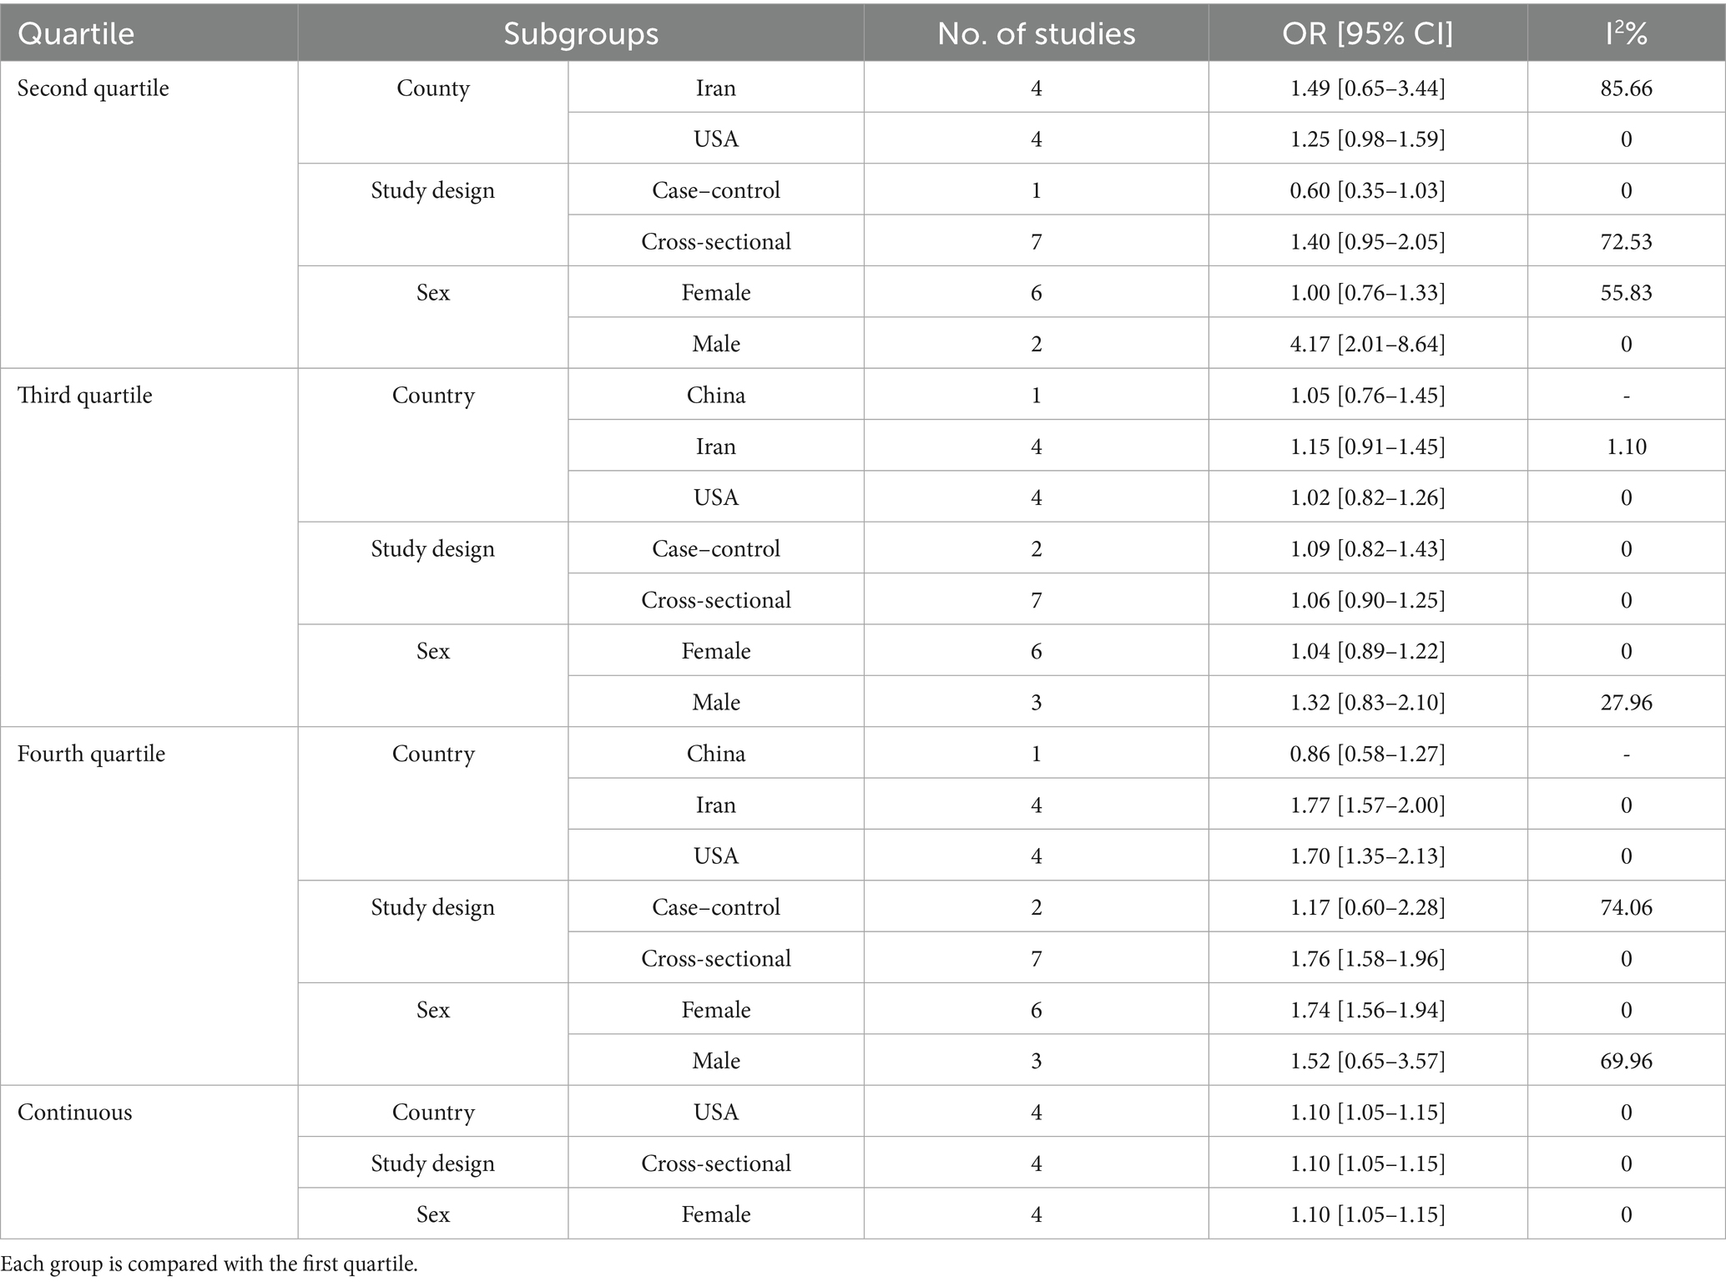Image resolution: width=1726 pixels, height=1282 pixels.
Task: Select the 4.17 [2.01–8.64] odds ratio cell
Action: pyautogui.click(x=1367, y=344)
